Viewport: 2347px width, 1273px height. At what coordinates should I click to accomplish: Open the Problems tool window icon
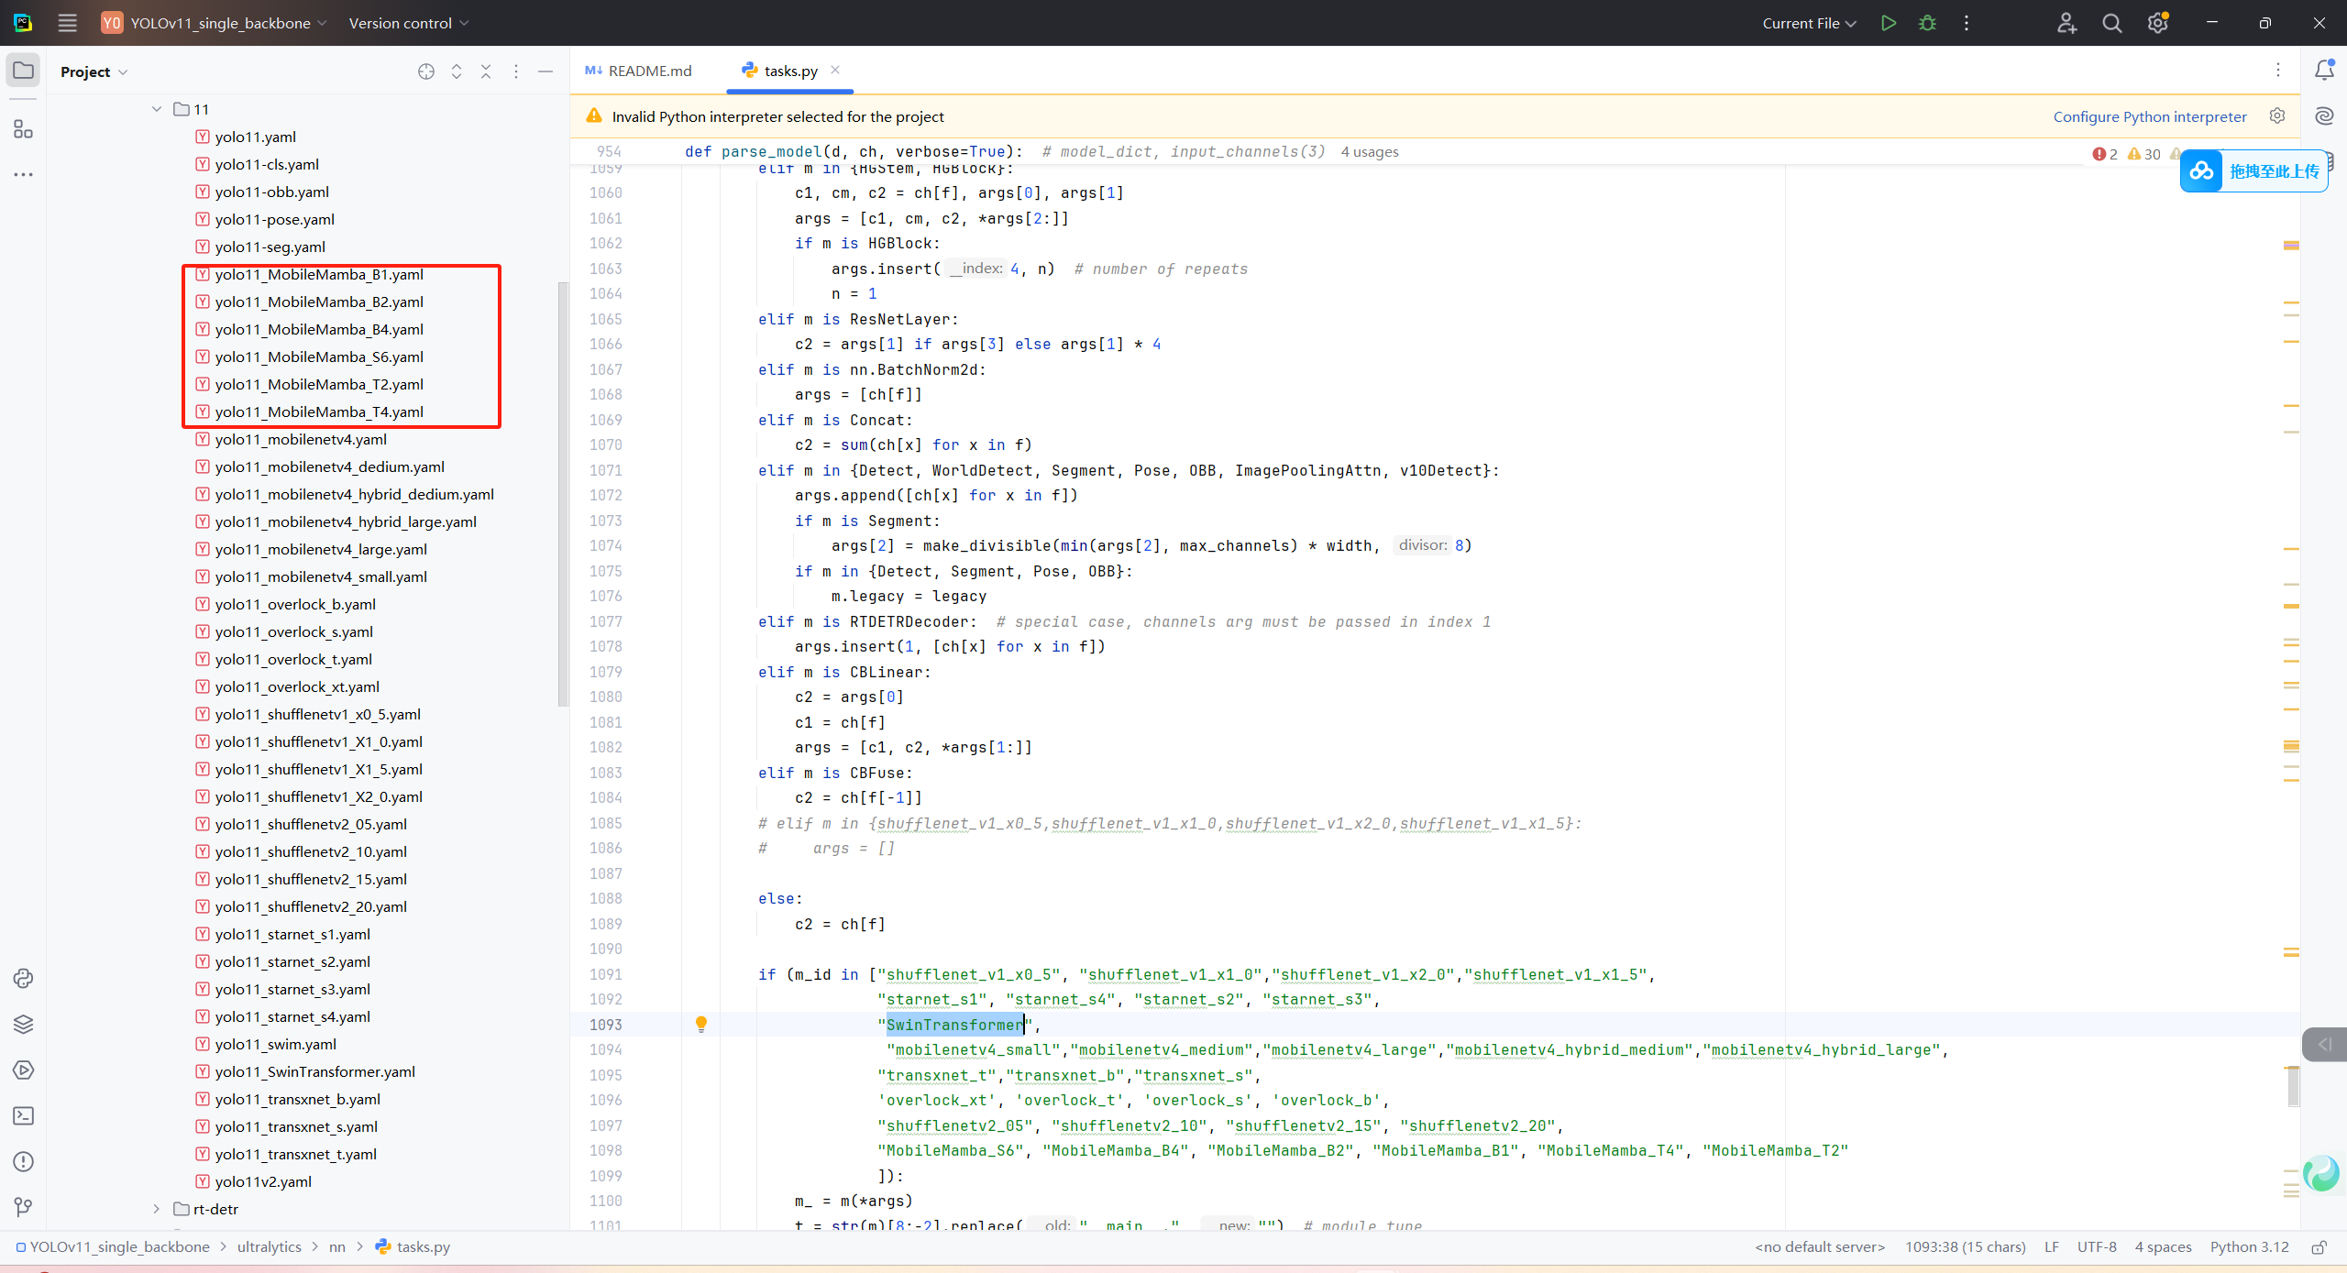click(x=24, y=1161)
